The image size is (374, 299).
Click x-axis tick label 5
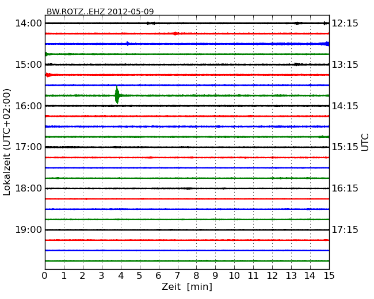[x=140, y=275]
